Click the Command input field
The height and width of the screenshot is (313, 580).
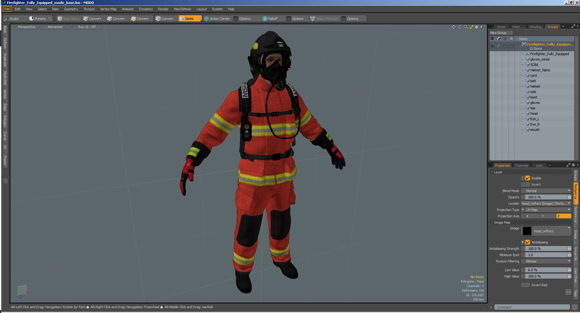[x=532, y=307]
